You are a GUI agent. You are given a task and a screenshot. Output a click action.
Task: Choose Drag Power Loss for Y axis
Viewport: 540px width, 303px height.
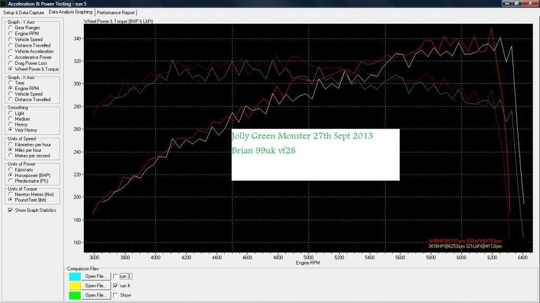tap(11, 63)
